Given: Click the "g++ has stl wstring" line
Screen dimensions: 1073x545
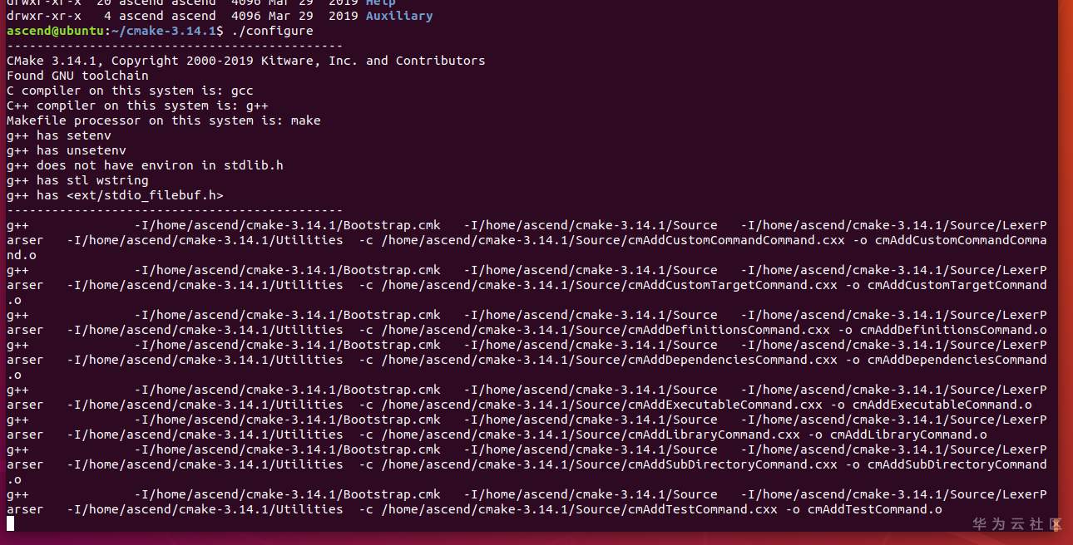Looking at the screenshot, I should pos(77,180).
